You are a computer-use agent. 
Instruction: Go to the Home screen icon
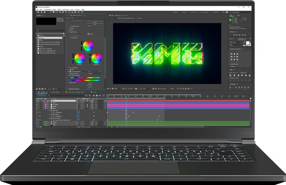[38, 12]
